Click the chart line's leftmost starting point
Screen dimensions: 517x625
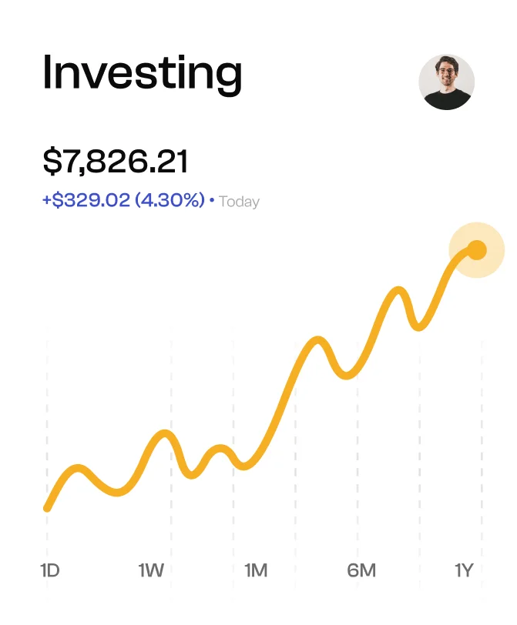coord(48,508)
